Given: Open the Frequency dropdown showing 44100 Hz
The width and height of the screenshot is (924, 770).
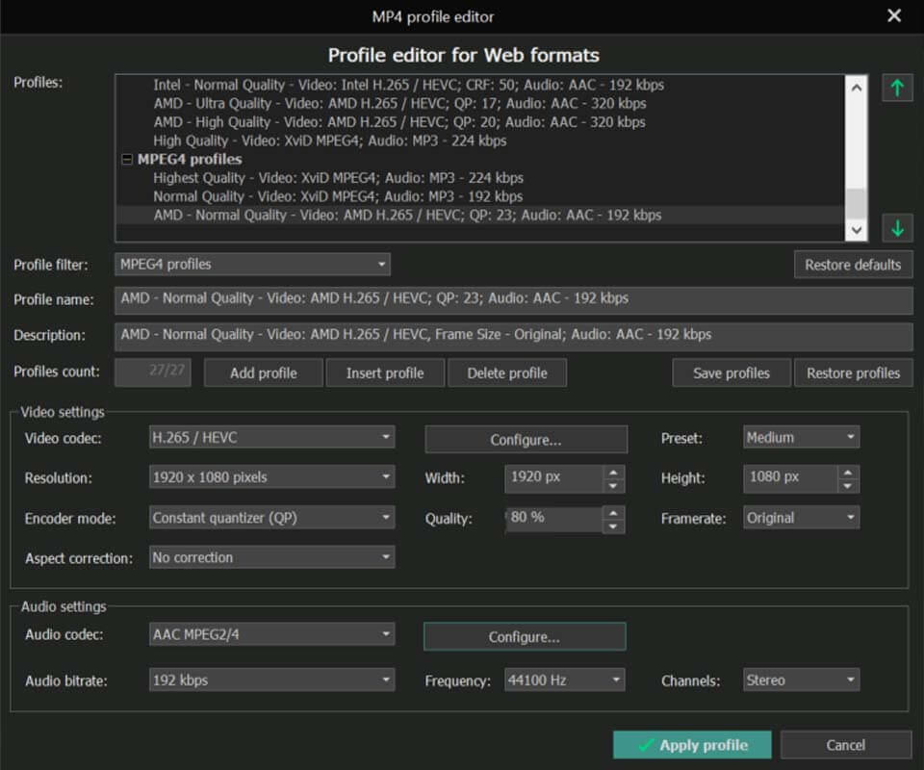Looking at the screenshot, I should tap(565, 680).
